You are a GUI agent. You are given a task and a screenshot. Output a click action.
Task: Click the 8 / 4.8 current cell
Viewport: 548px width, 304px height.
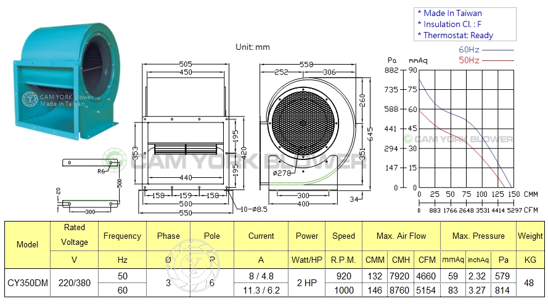pos(261,276)
